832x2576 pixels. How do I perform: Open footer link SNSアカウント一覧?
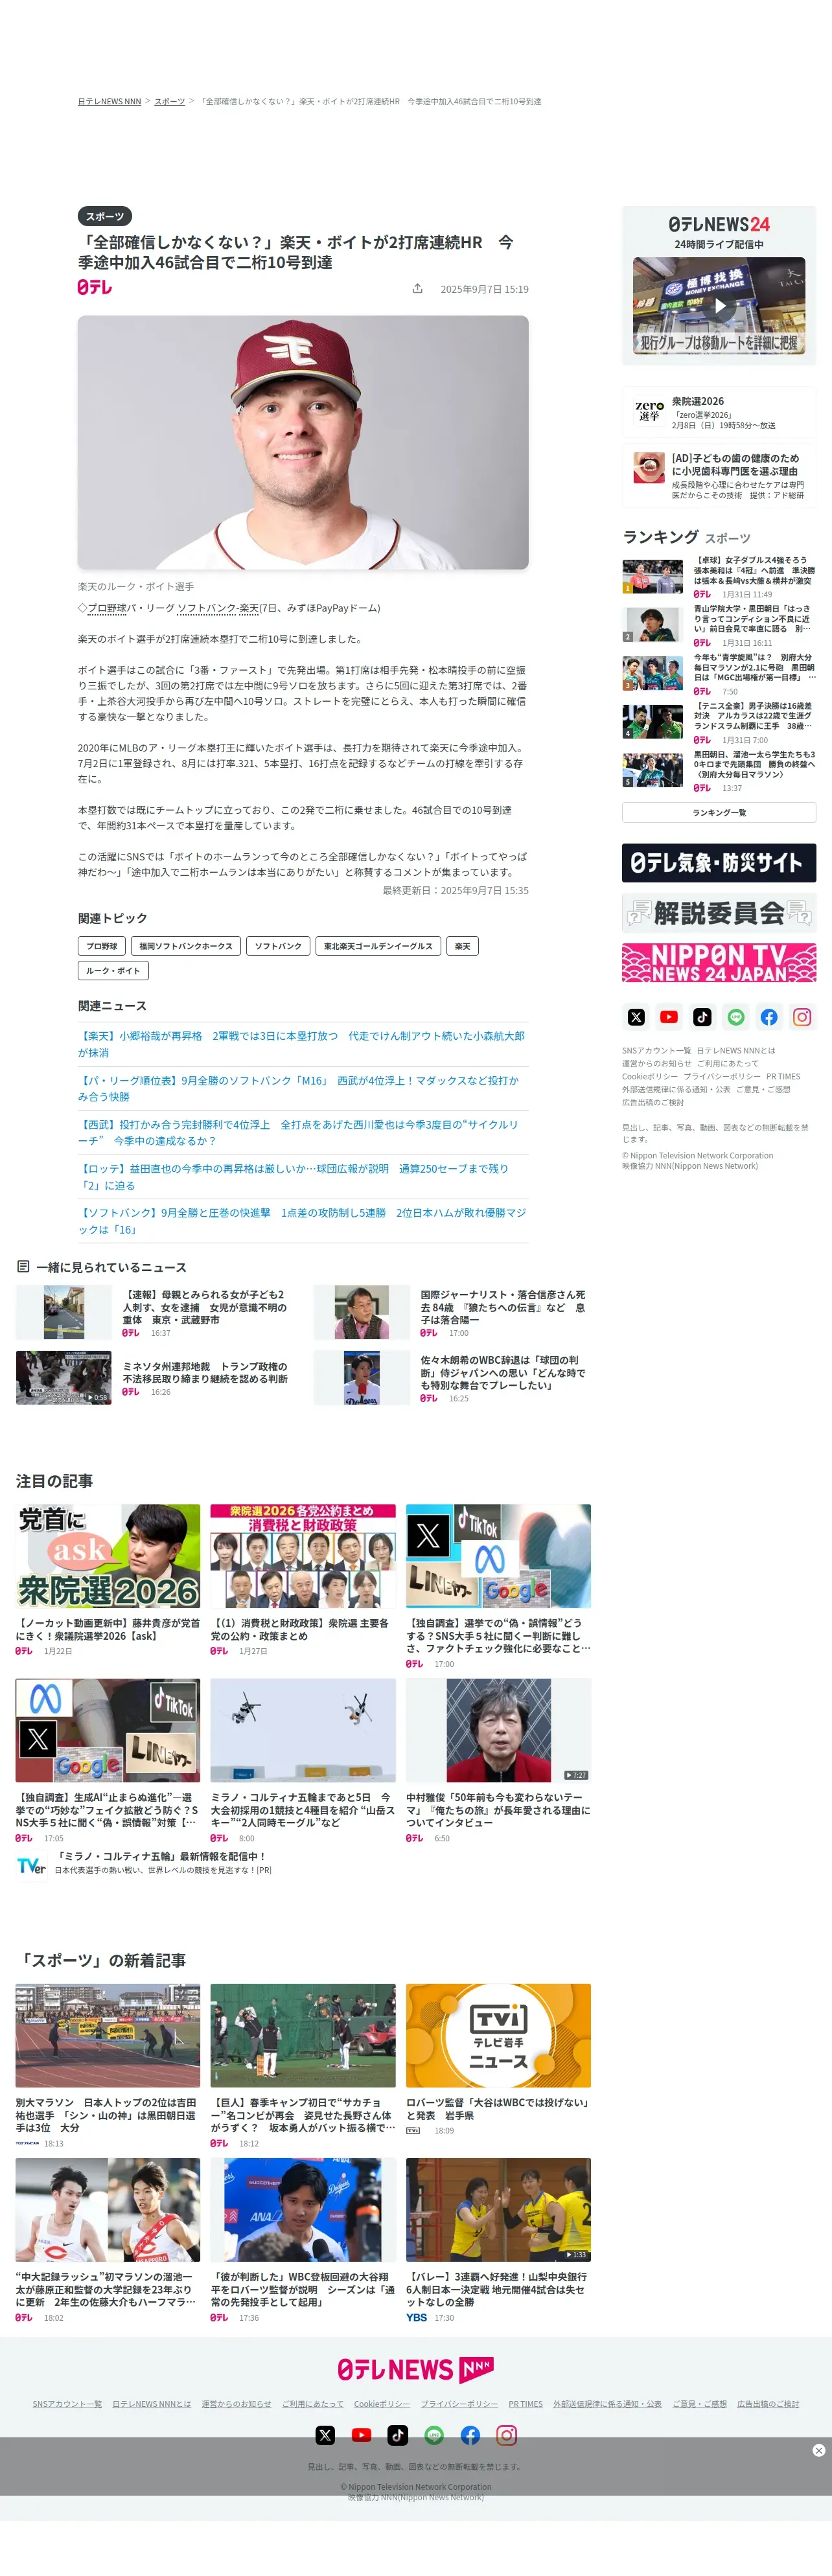67,2404
